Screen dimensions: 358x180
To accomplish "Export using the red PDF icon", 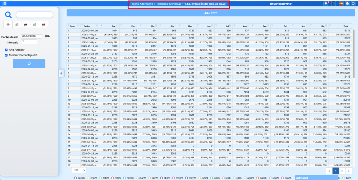I will [44, 25].
